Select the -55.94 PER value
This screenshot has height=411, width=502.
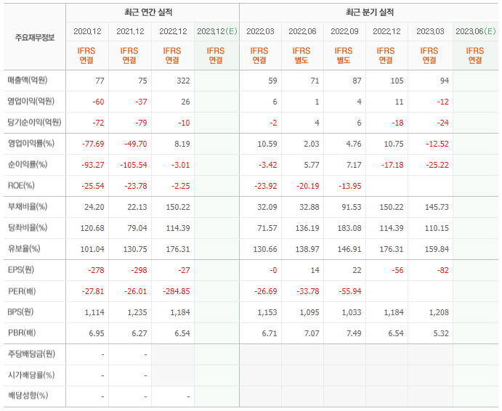(x=350, y=292)
